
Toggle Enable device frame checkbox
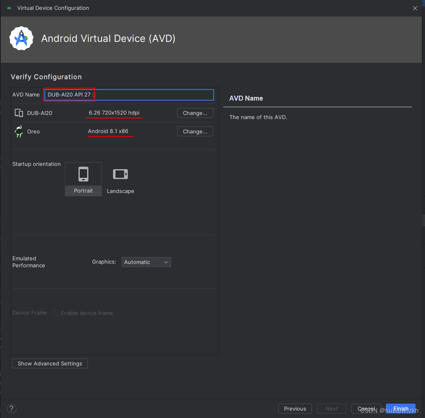tap(55, 313)
